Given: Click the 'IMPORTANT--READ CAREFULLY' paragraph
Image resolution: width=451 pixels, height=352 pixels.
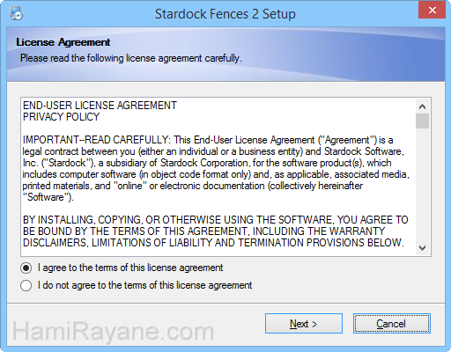Looking at the screenshot, I should pyautogui.click(x=216, y=168).
